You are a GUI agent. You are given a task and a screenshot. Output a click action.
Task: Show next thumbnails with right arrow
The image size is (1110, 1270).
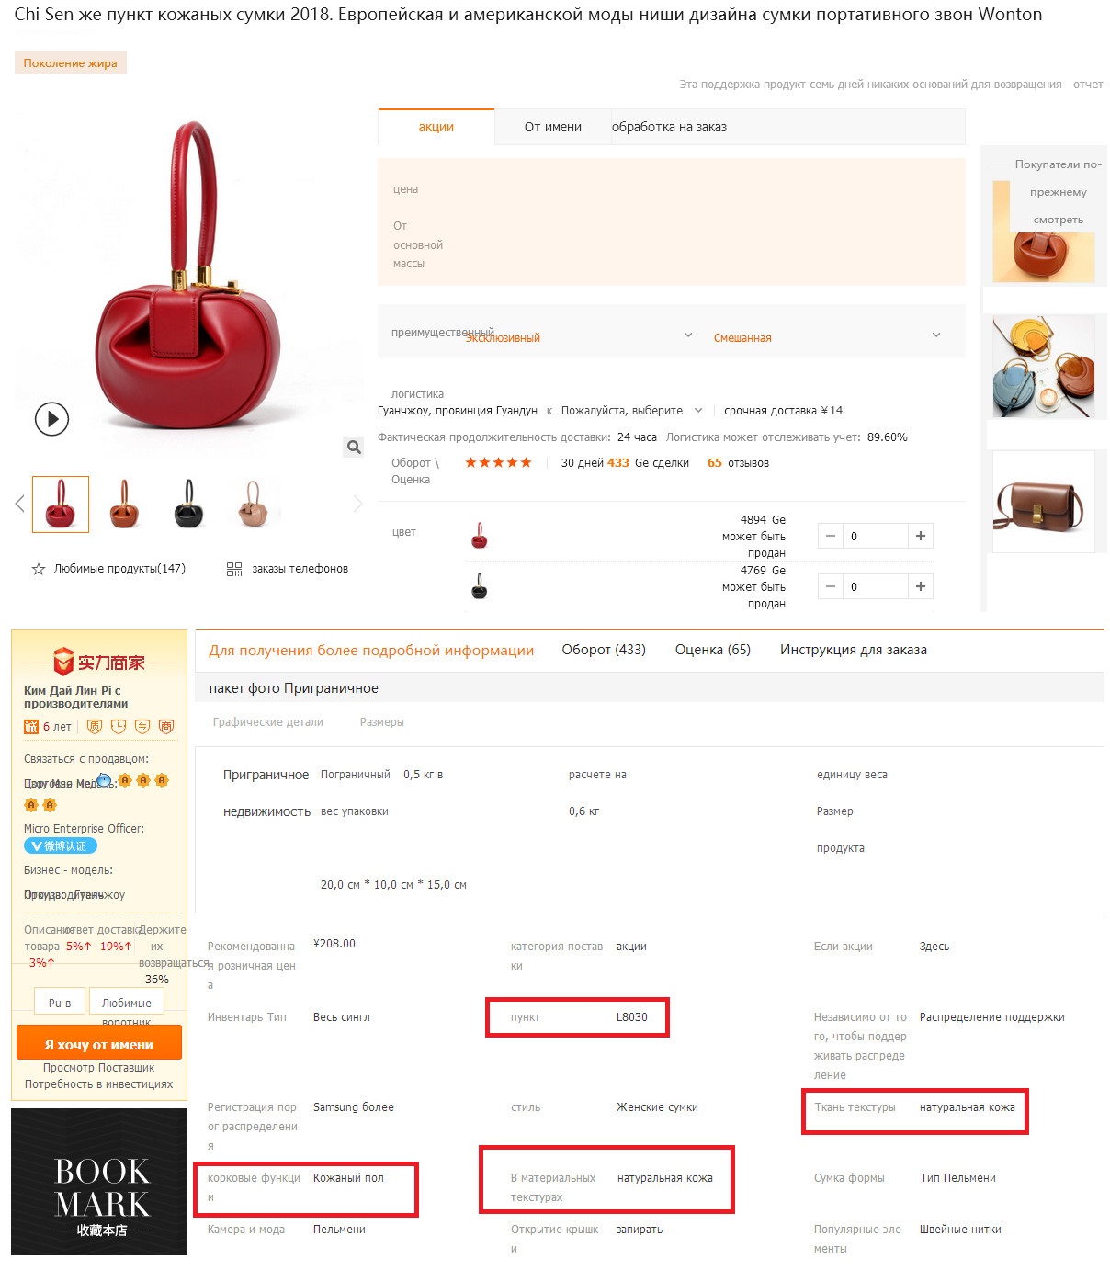pos(357,504)
